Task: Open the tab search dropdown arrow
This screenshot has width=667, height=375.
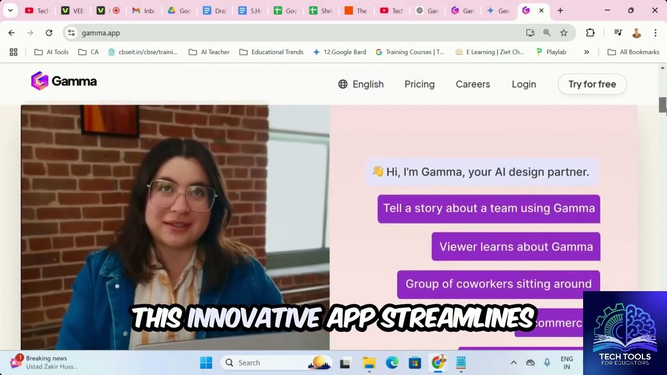Action: click(x=10, y=10)
